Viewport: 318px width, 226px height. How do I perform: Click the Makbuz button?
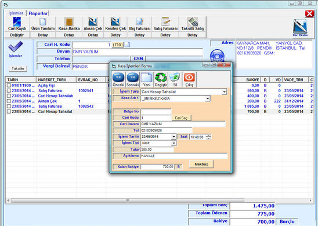click(201, 164)
